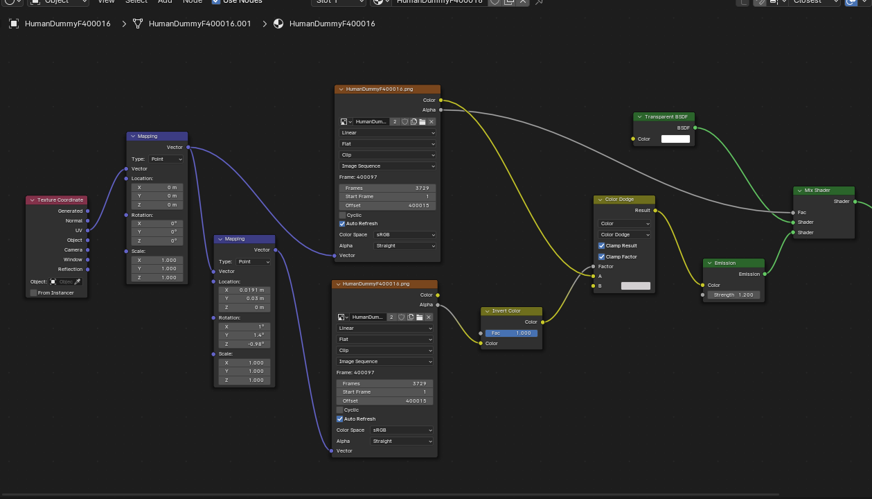Click the object icon beside HumanDummyF400016 breadcrumb
The image size is (872, 499).
point(14,24)
